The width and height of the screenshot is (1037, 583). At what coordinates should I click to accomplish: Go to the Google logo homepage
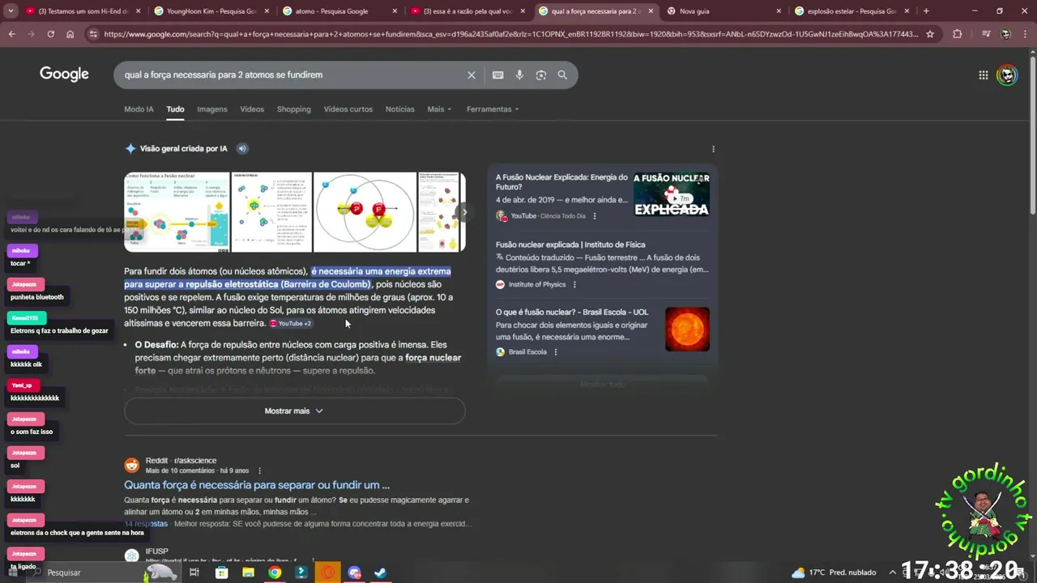pyautogui.click(x=64, y=74)
